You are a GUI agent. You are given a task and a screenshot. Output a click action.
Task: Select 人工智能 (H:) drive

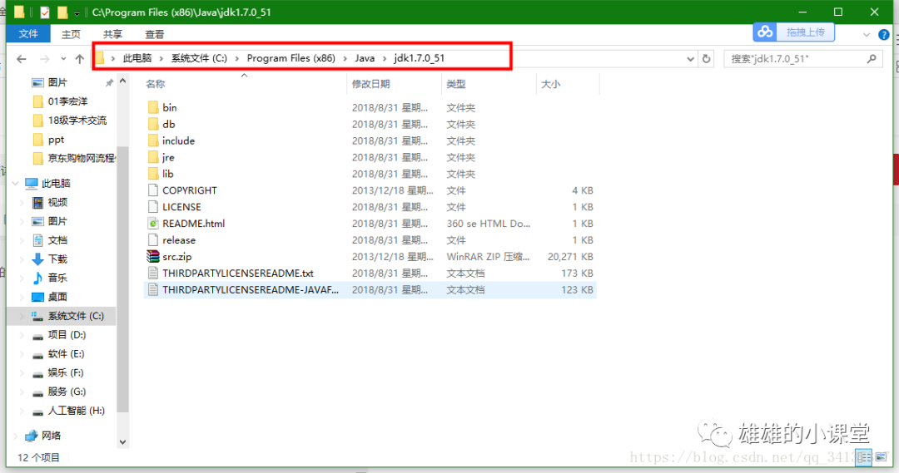pyautogui.click(x=77, y=410)
